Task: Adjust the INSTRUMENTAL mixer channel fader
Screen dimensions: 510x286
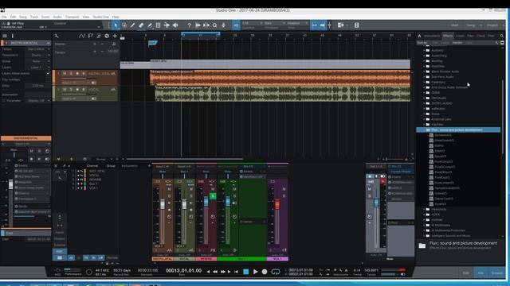Action: [163, 204]
